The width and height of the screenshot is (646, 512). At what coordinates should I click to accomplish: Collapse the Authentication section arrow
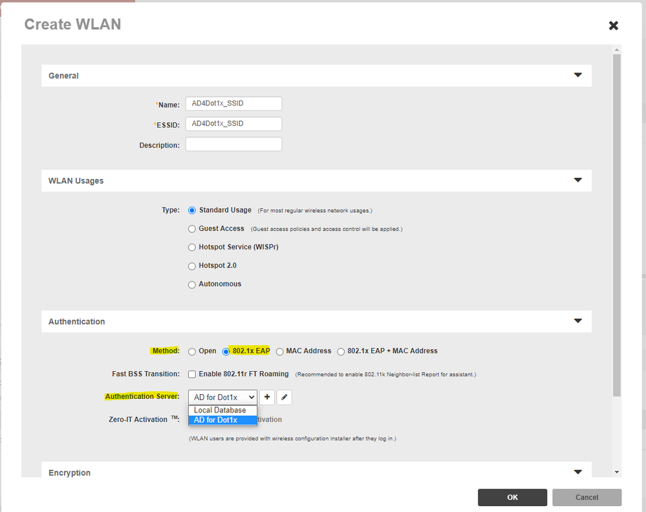pos(577,321)
